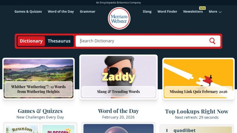
Task: Click the 'February 20, 2026' date text
Action: (x=118, y=117)
